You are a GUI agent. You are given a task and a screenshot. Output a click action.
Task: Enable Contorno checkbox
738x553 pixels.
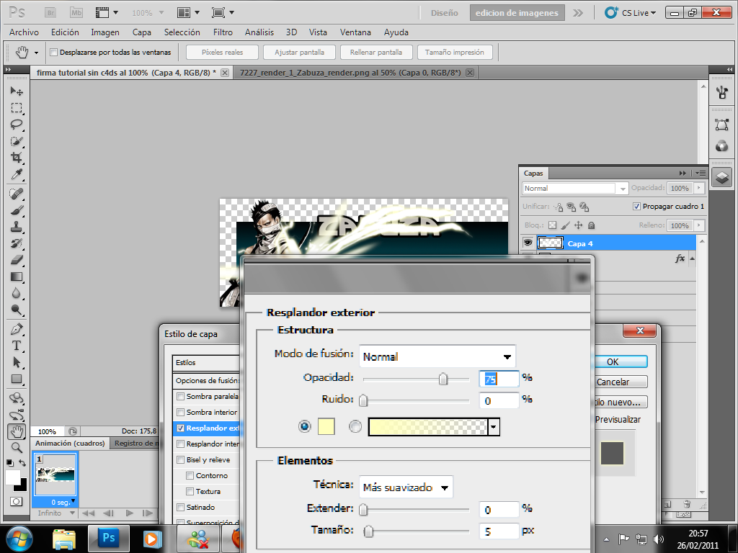[x=190, y=475]
